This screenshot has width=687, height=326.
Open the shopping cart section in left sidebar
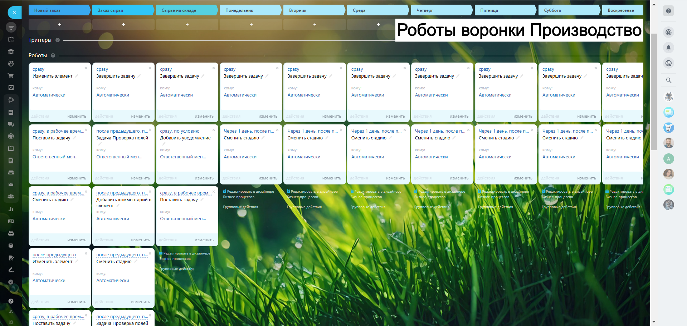(x=11, y=76)
